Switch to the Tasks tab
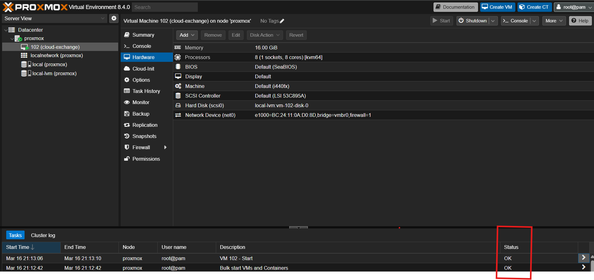This screenshot has width=594, height=280. pos(15,235)
